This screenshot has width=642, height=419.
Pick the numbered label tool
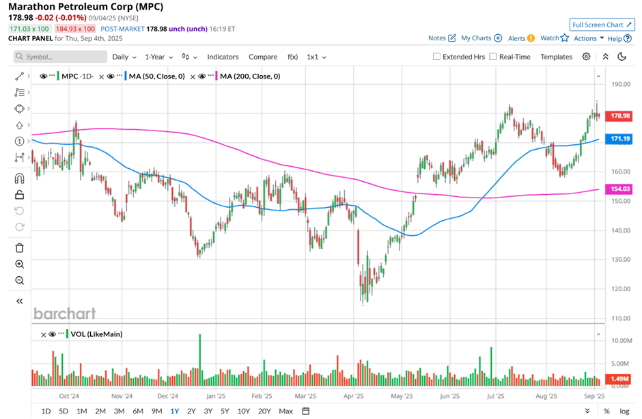pos(19,141)
